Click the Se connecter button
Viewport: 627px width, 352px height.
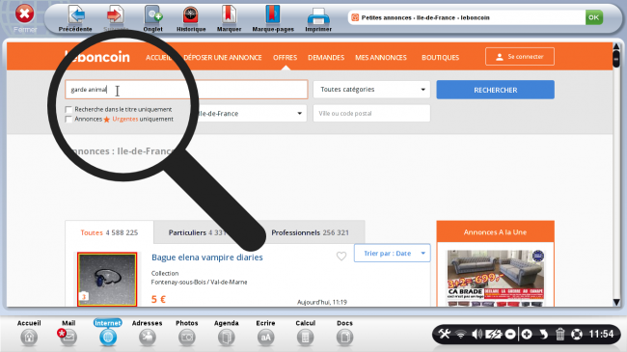click(520, 56)
